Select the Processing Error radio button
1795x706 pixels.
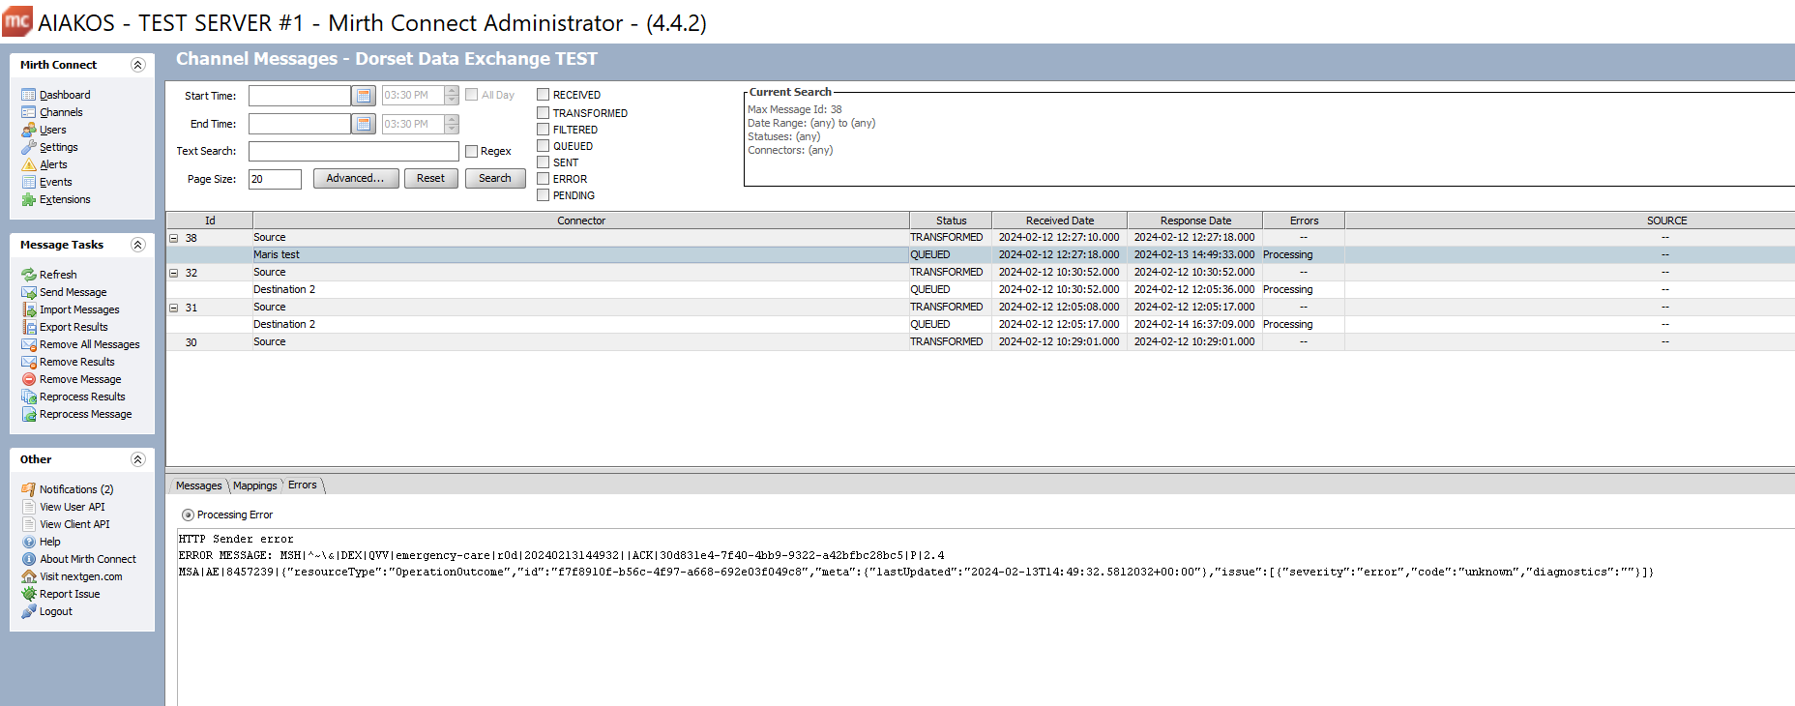pos(188,515)
